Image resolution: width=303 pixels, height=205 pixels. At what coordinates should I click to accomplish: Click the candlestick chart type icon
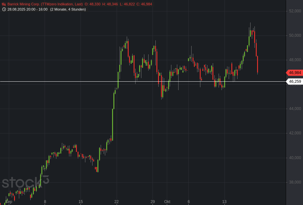point(4,4)
